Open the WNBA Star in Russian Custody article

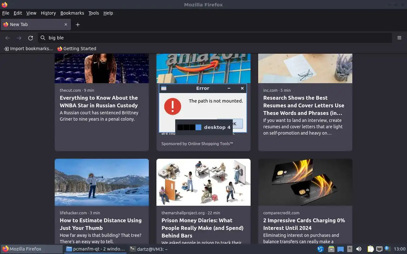point(99,102)
